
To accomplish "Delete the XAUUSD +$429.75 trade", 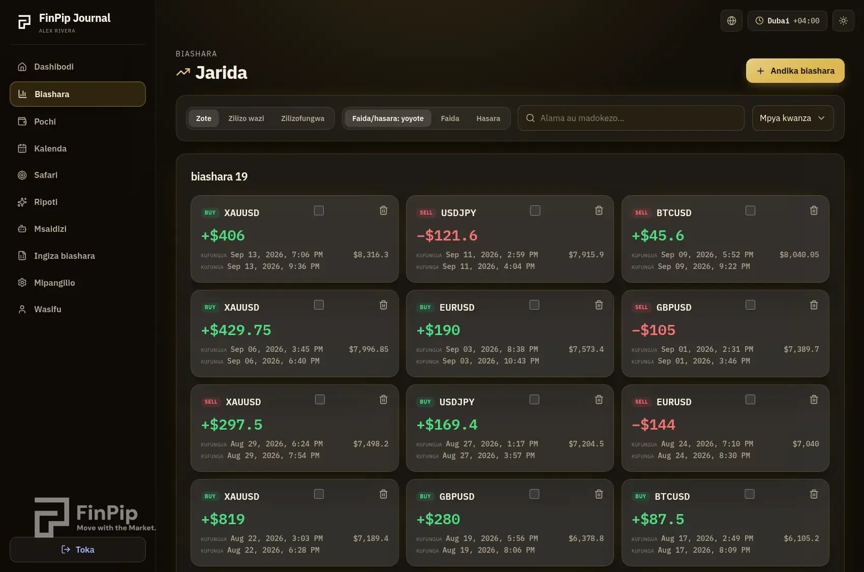I will coord(384,305).
